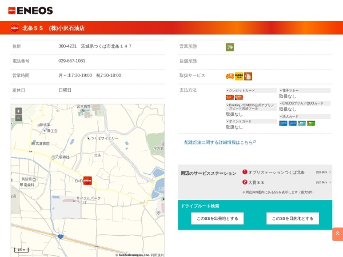Collapse the 電子マネー section
The height and width of the screenshot is (257, 343).
[x=305, y=90]
